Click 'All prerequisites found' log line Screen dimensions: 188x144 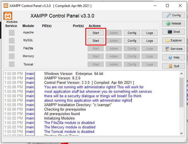pos(62,114)
